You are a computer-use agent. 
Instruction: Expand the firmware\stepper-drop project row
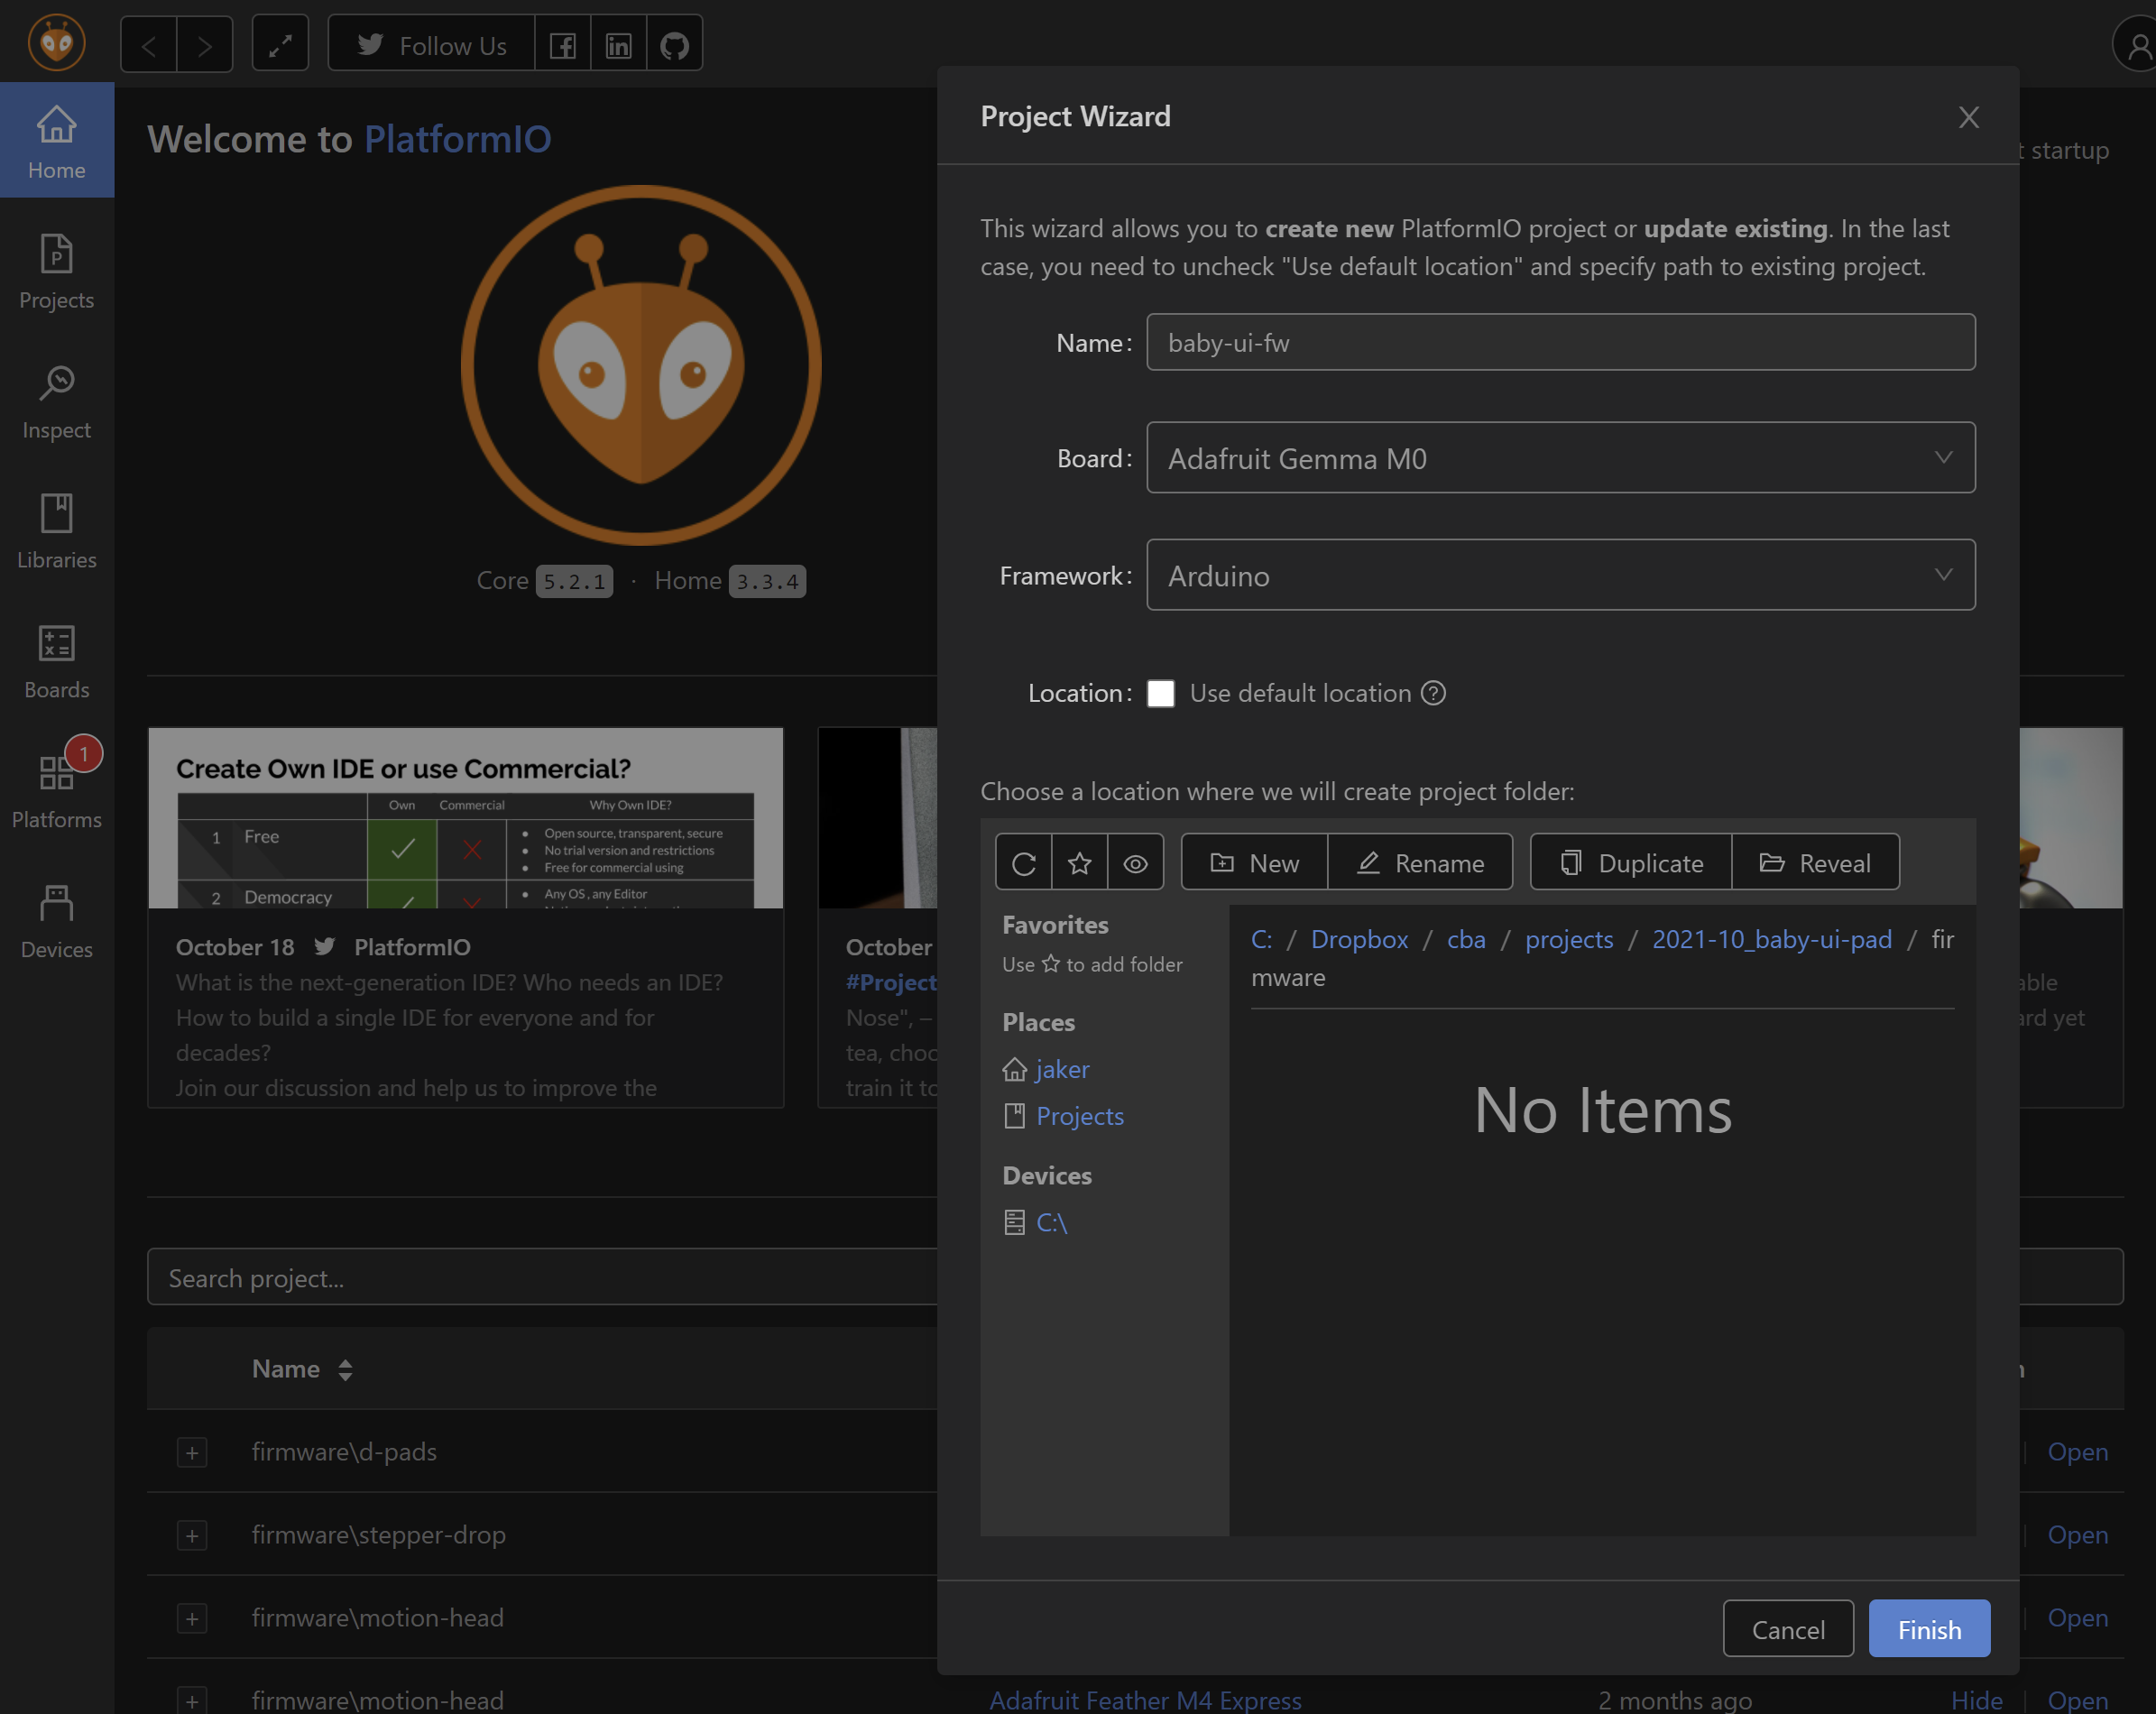click(x=192, y=1535)
